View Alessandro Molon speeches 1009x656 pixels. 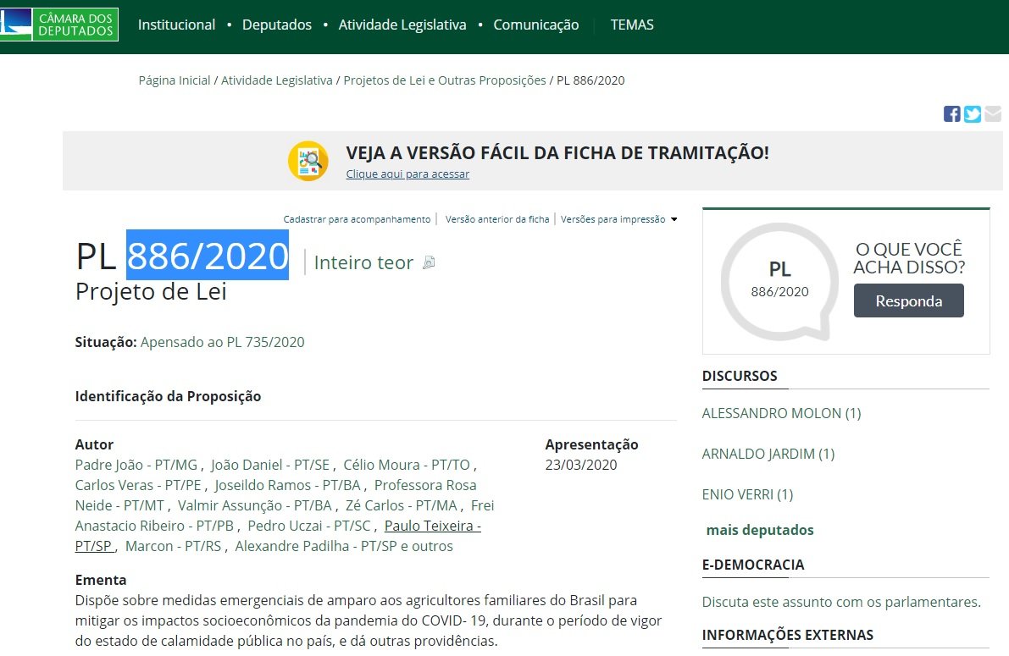click(x=781, y=413)
